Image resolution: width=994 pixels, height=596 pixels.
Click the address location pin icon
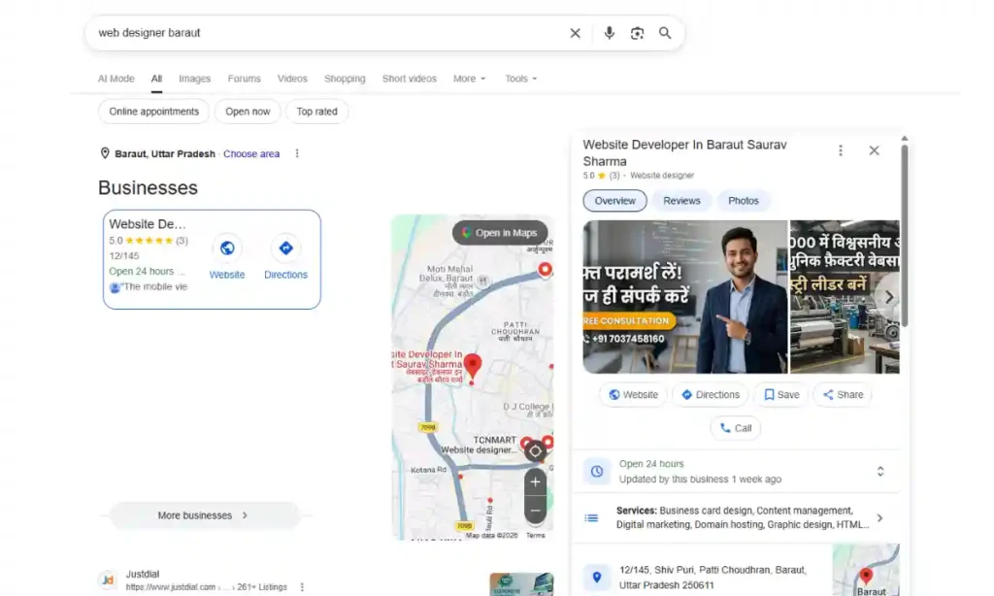[597, 577]
